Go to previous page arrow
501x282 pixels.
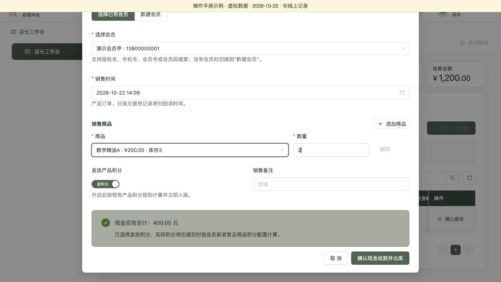click(443, 250)
